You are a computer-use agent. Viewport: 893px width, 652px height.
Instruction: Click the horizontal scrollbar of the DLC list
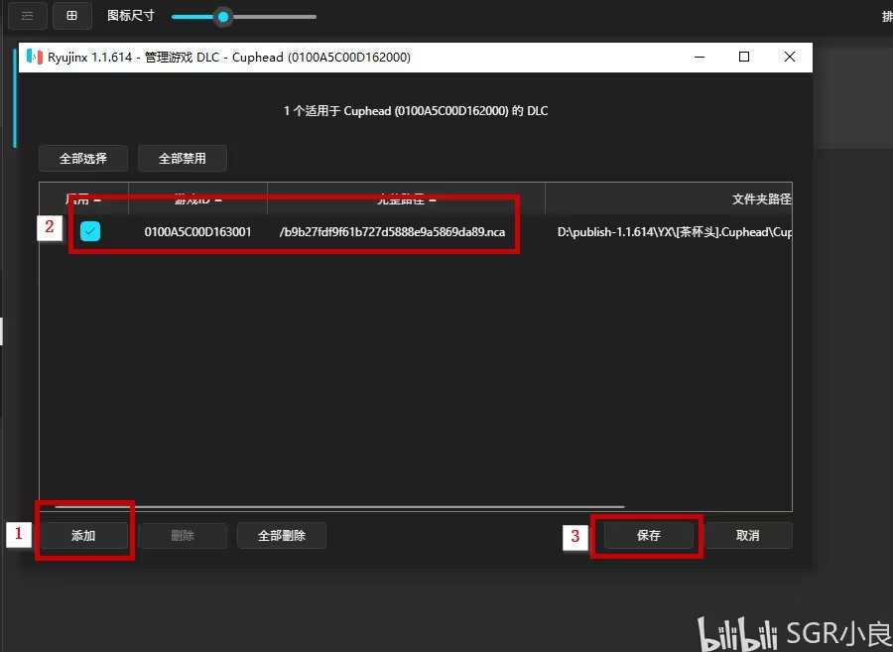coord(339,506)
